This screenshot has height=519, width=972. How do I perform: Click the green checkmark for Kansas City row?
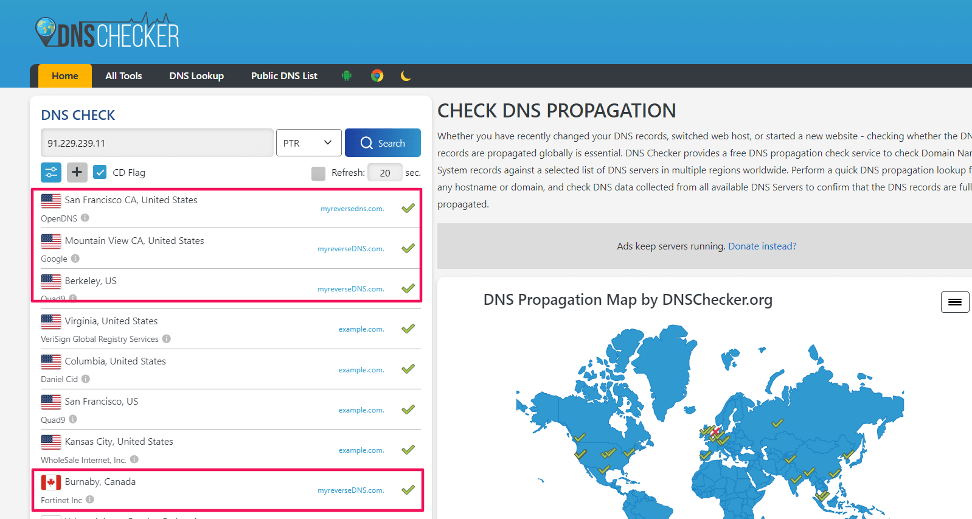click(x=408, y=450)
